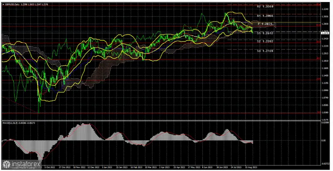Click the current price tag on price axis
Viewport: 333px width, 171px height.
(325, 33)
